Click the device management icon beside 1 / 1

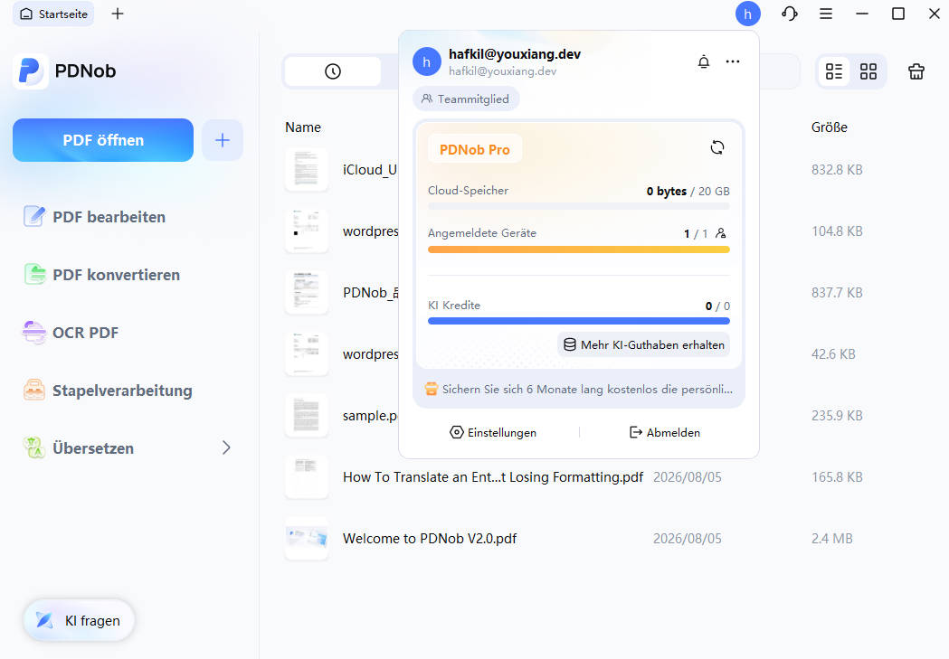(x=720, y=233)
